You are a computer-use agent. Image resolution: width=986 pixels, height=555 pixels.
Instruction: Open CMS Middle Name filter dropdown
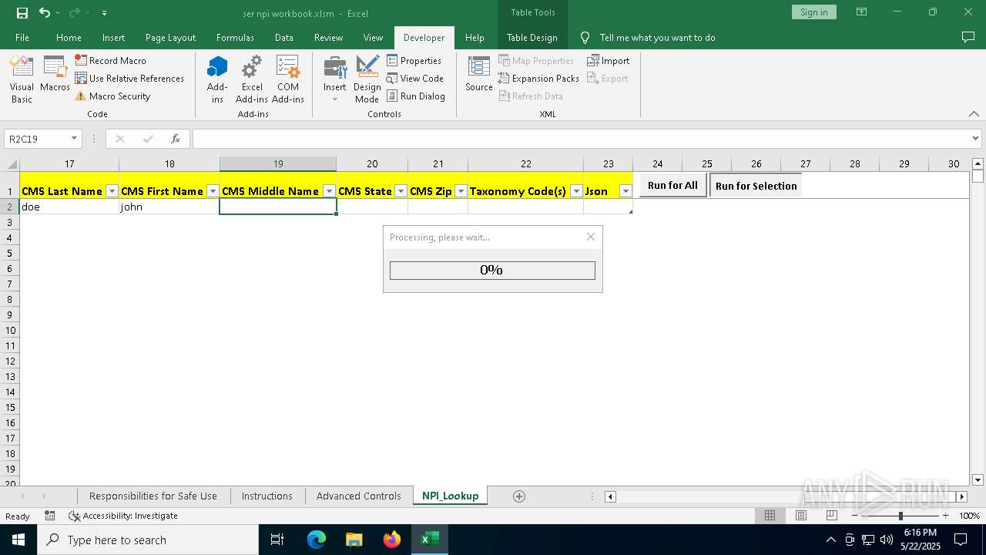tap(329, 191)
